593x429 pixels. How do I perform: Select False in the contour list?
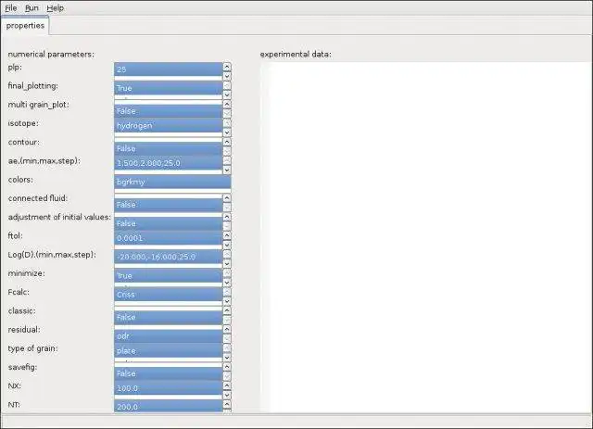[x=169, y=148]
